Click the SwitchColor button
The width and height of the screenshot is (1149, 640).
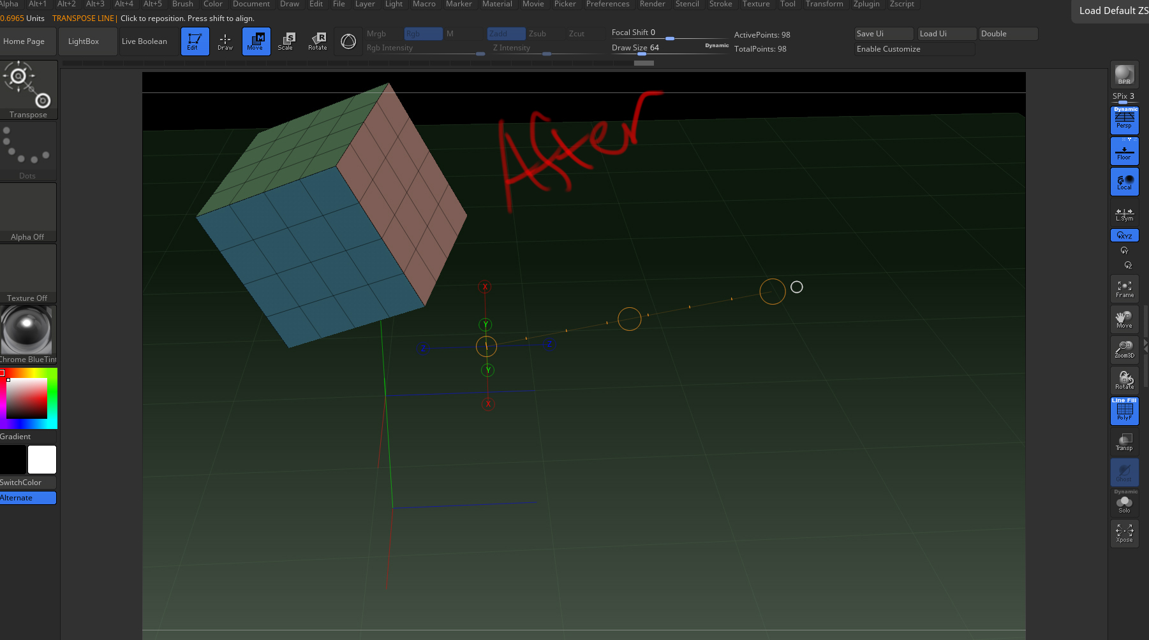pos(28,483)
